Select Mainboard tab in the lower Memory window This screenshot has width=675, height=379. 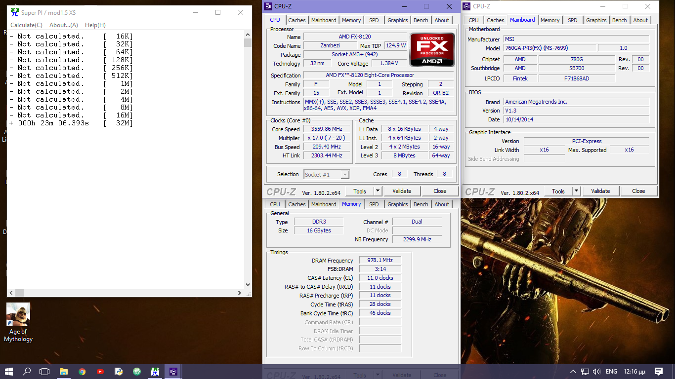pyautogui.click(x=324, y=204)
